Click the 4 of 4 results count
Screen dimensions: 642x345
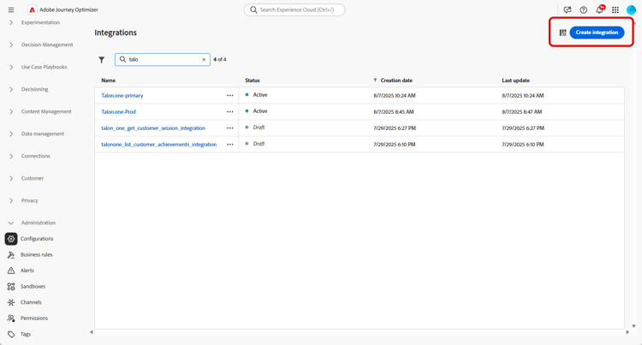click(x=220, y=60)
